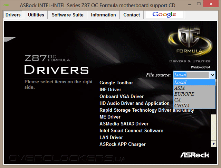Switch to the Drivers tab

click(x=13, y=15)
